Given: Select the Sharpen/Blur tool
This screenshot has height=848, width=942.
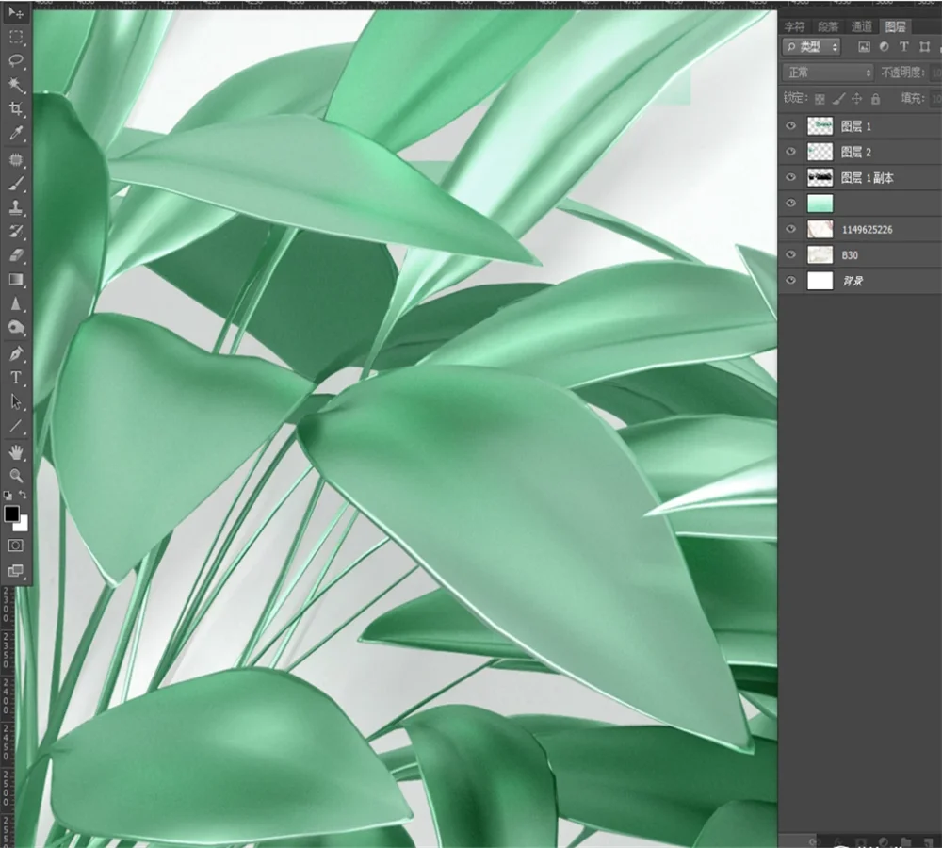Looking at the screenshot, I should [16, 304].
